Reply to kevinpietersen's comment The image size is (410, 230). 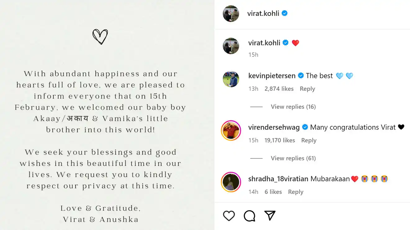tap(307, 89)
